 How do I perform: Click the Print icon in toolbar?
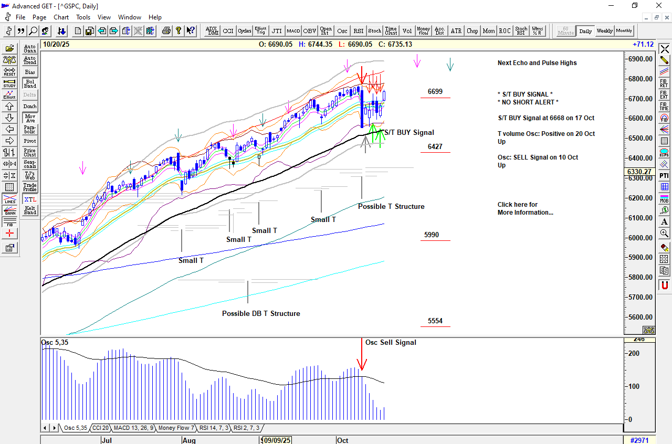pos(166,31)
